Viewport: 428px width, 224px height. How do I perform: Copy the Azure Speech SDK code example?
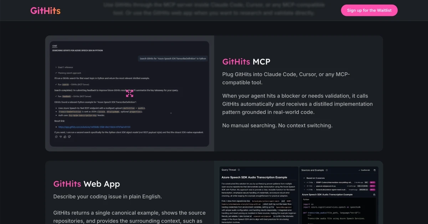pyautogui.click(x=374, y=194)
